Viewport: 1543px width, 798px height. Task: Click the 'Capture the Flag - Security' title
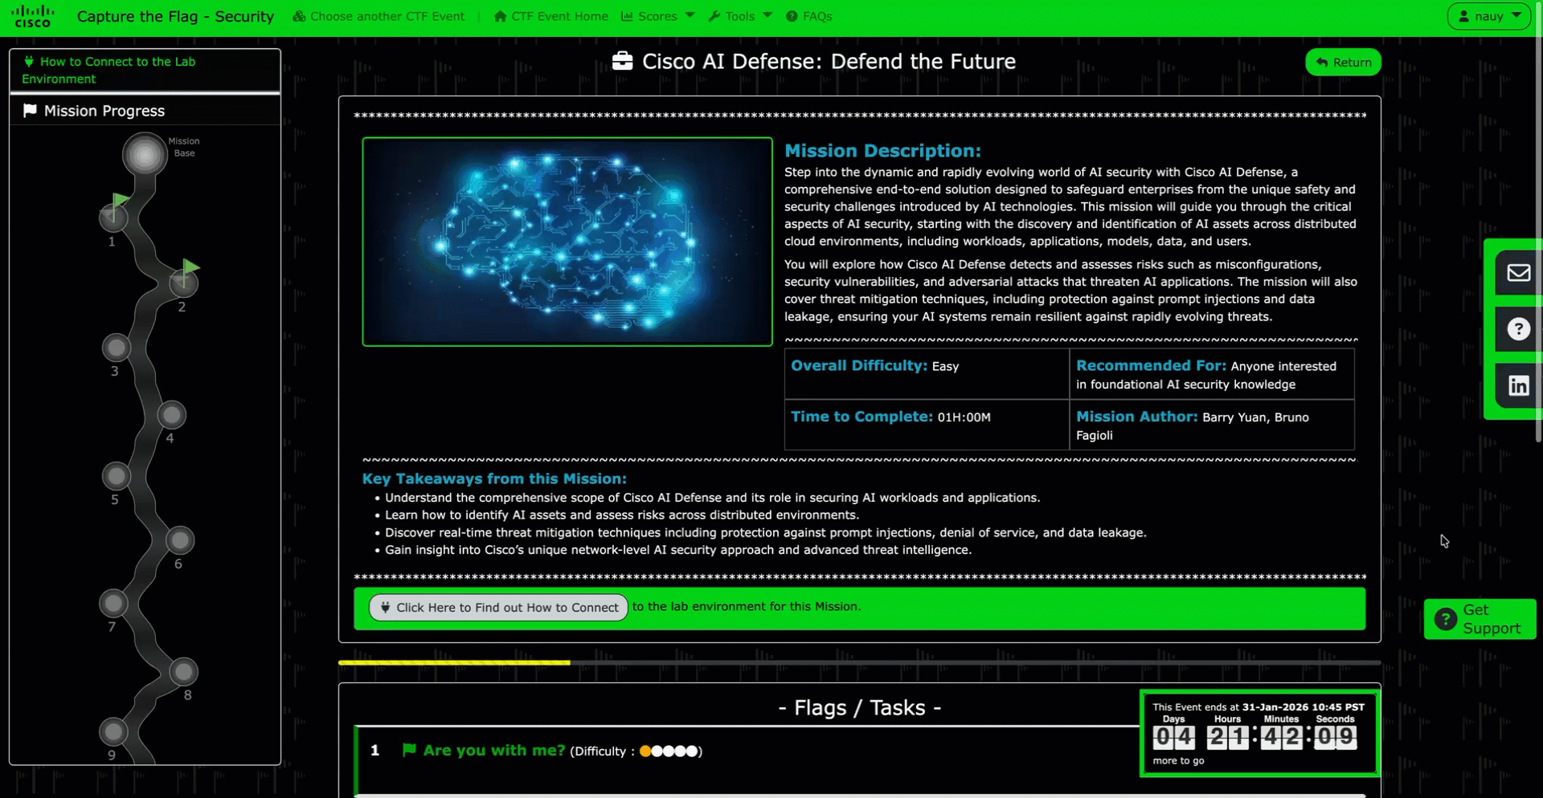click(x=175, y=16)
